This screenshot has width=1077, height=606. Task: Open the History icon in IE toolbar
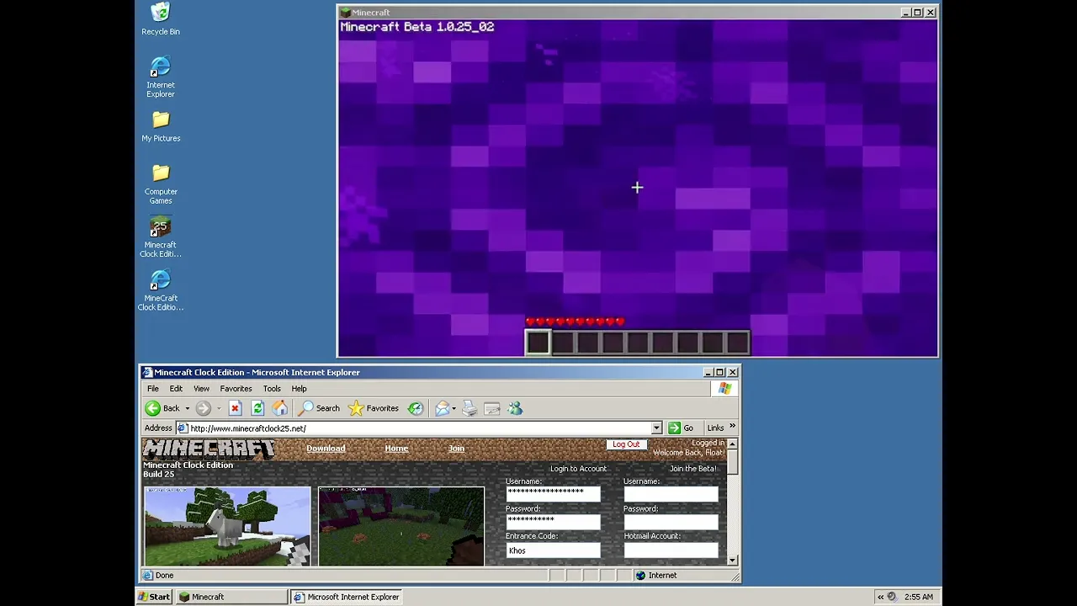[416, 408]
